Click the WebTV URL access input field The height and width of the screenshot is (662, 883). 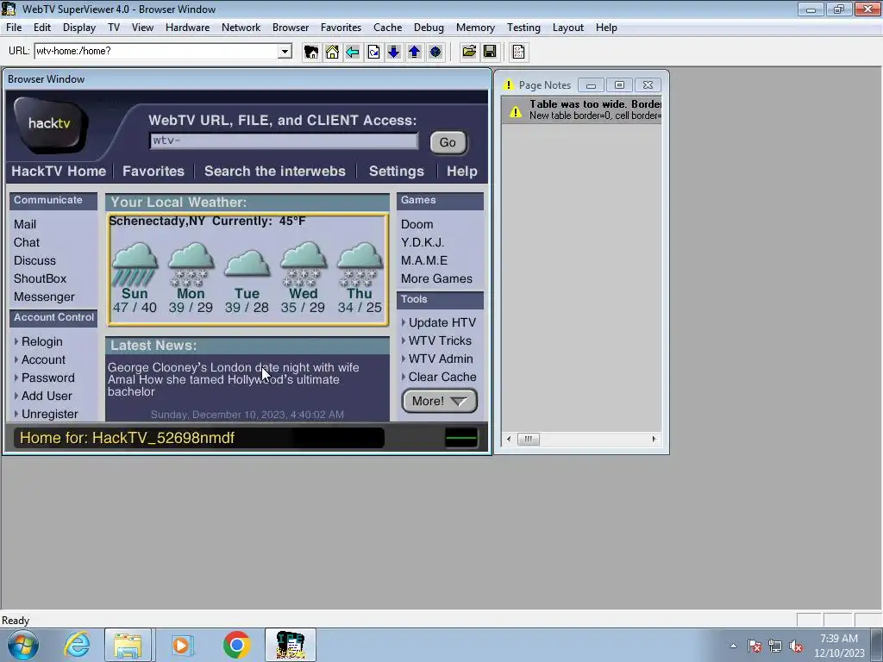(x=284, y=141)
